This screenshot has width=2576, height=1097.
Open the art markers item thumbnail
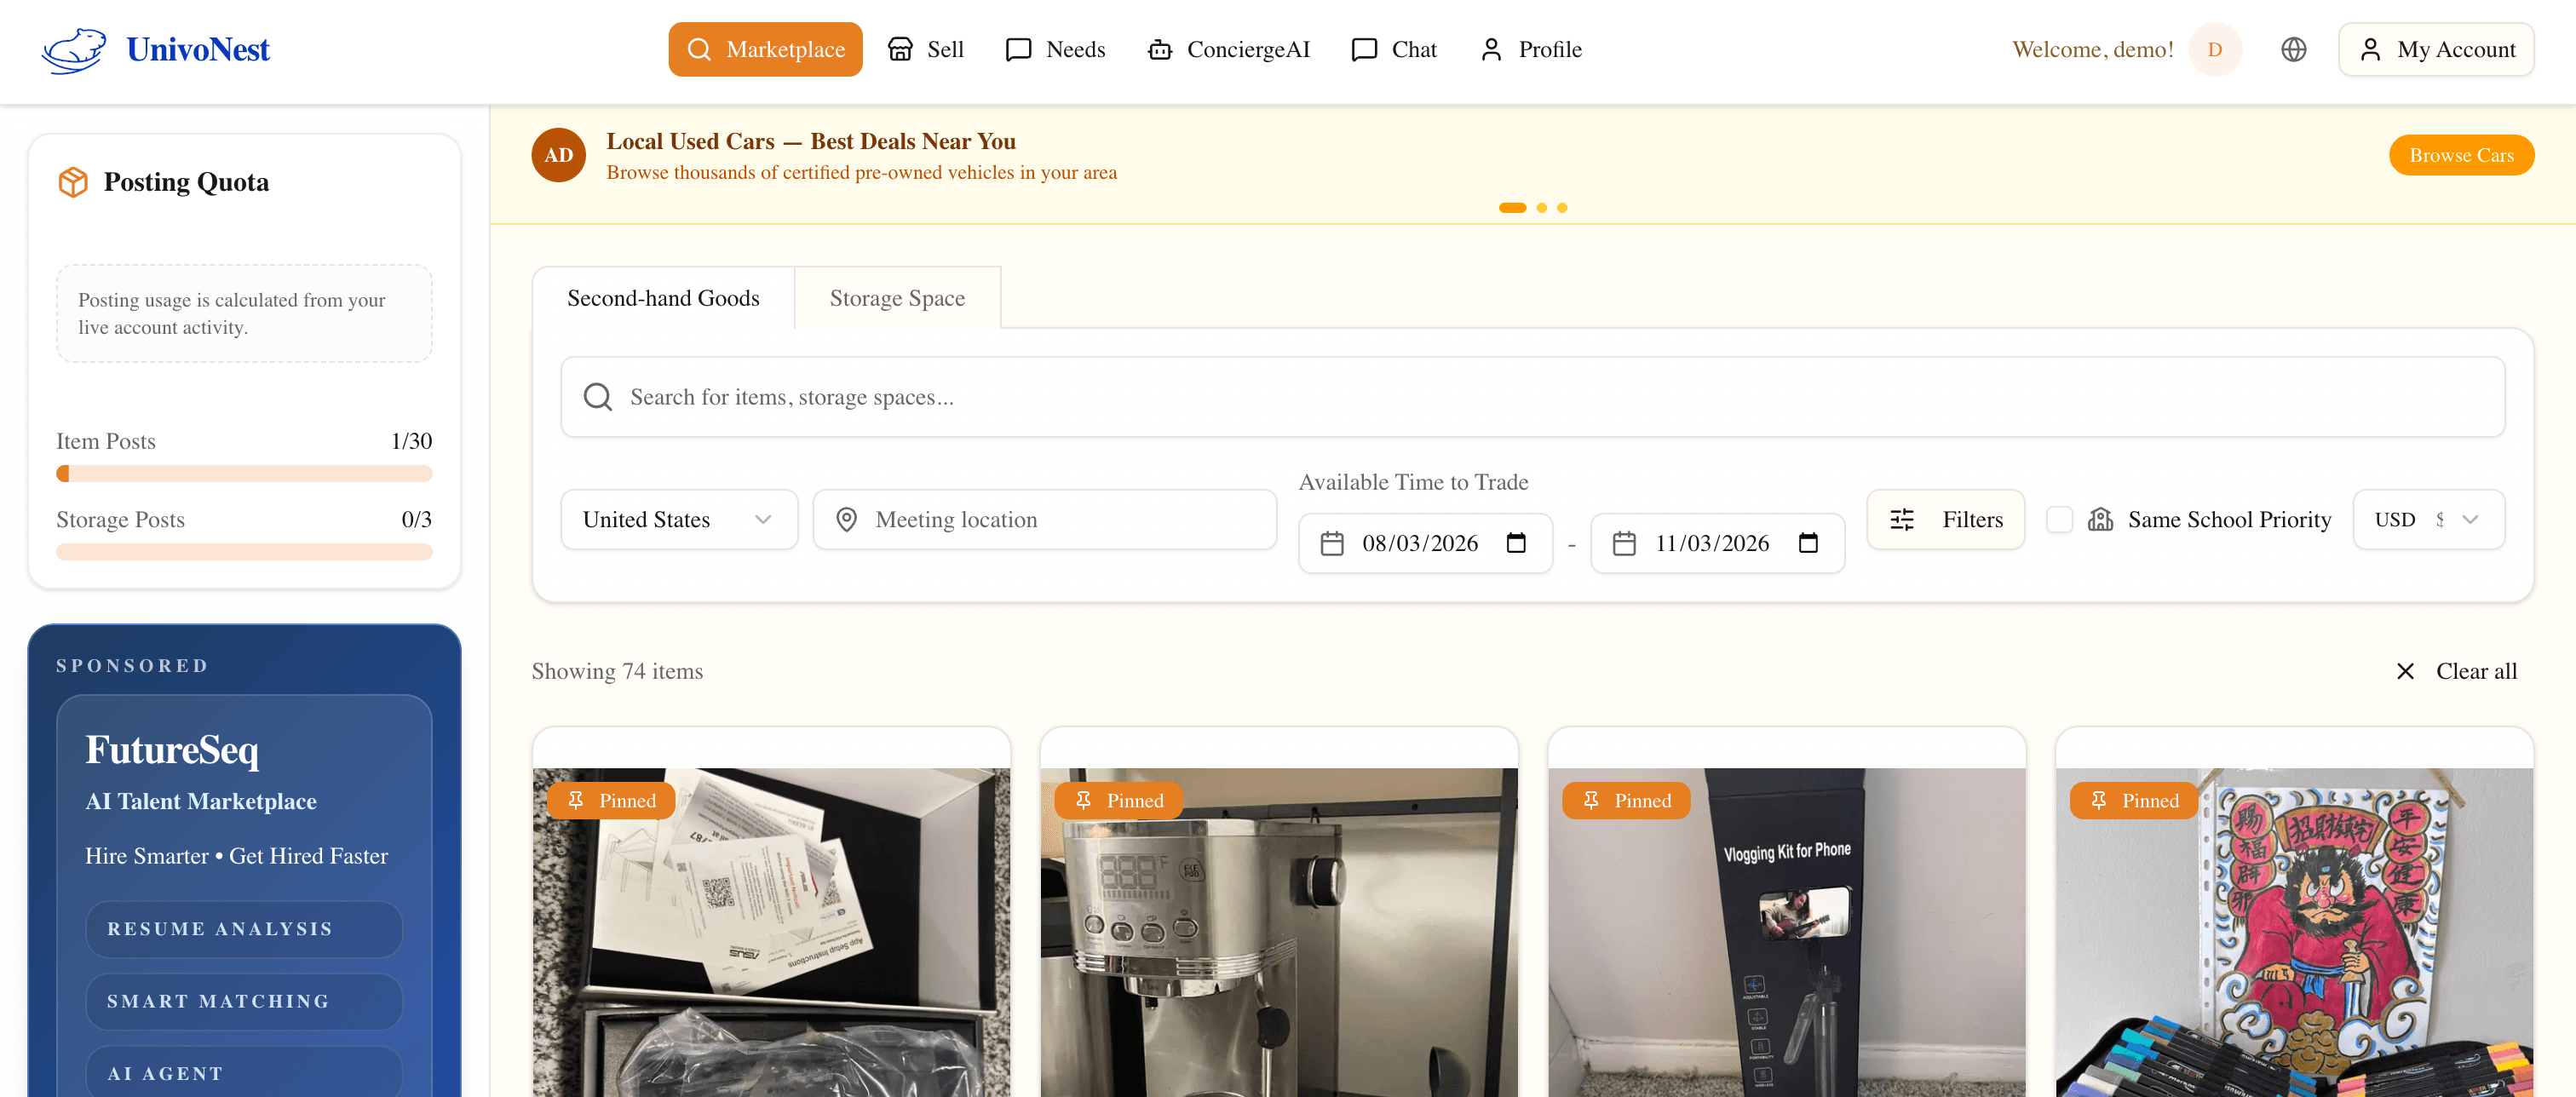point(2293,932)
